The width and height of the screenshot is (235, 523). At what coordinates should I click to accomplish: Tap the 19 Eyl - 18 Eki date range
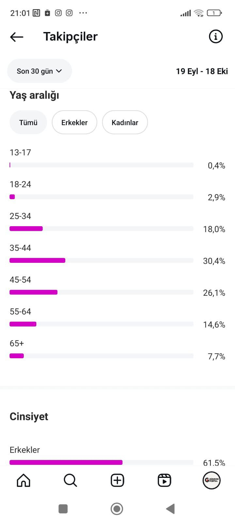[202, 71]
